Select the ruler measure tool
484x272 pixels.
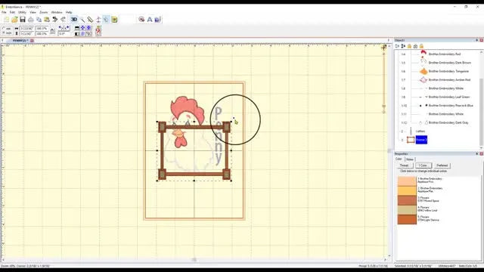(90, 20)
